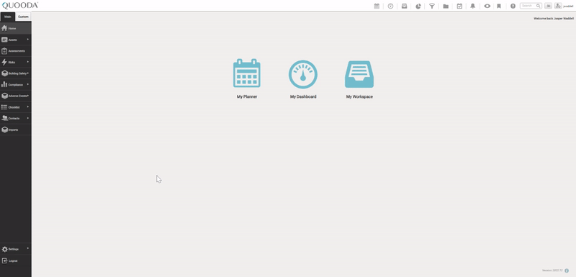Expand the Compliance submenu arrow
The width and height of the screenshot is (576, 277).
[28, 84]
